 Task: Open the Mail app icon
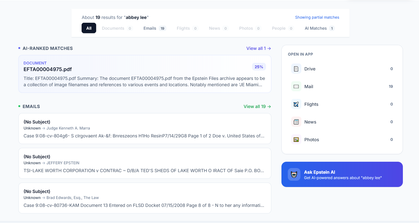click(296, 87)
